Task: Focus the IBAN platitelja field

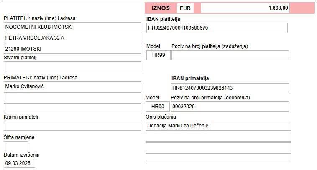Action: (x=217, y=28)
